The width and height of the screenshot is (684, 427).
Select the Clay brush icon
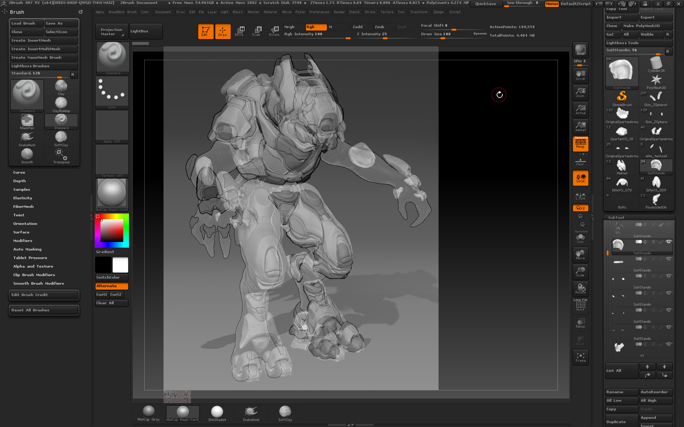point(61,87)
